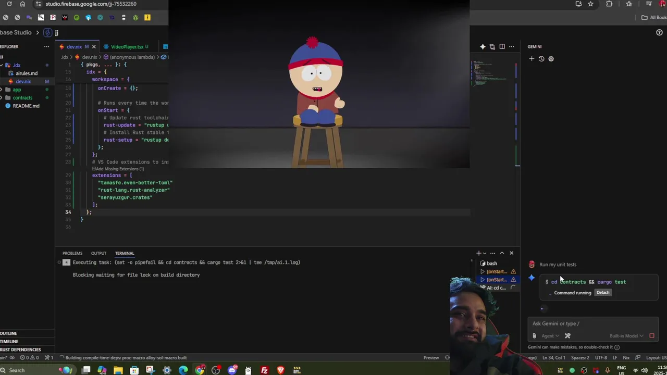Detach the running cargo test command
Screen dimensions: 667x375
click(603, 293)
